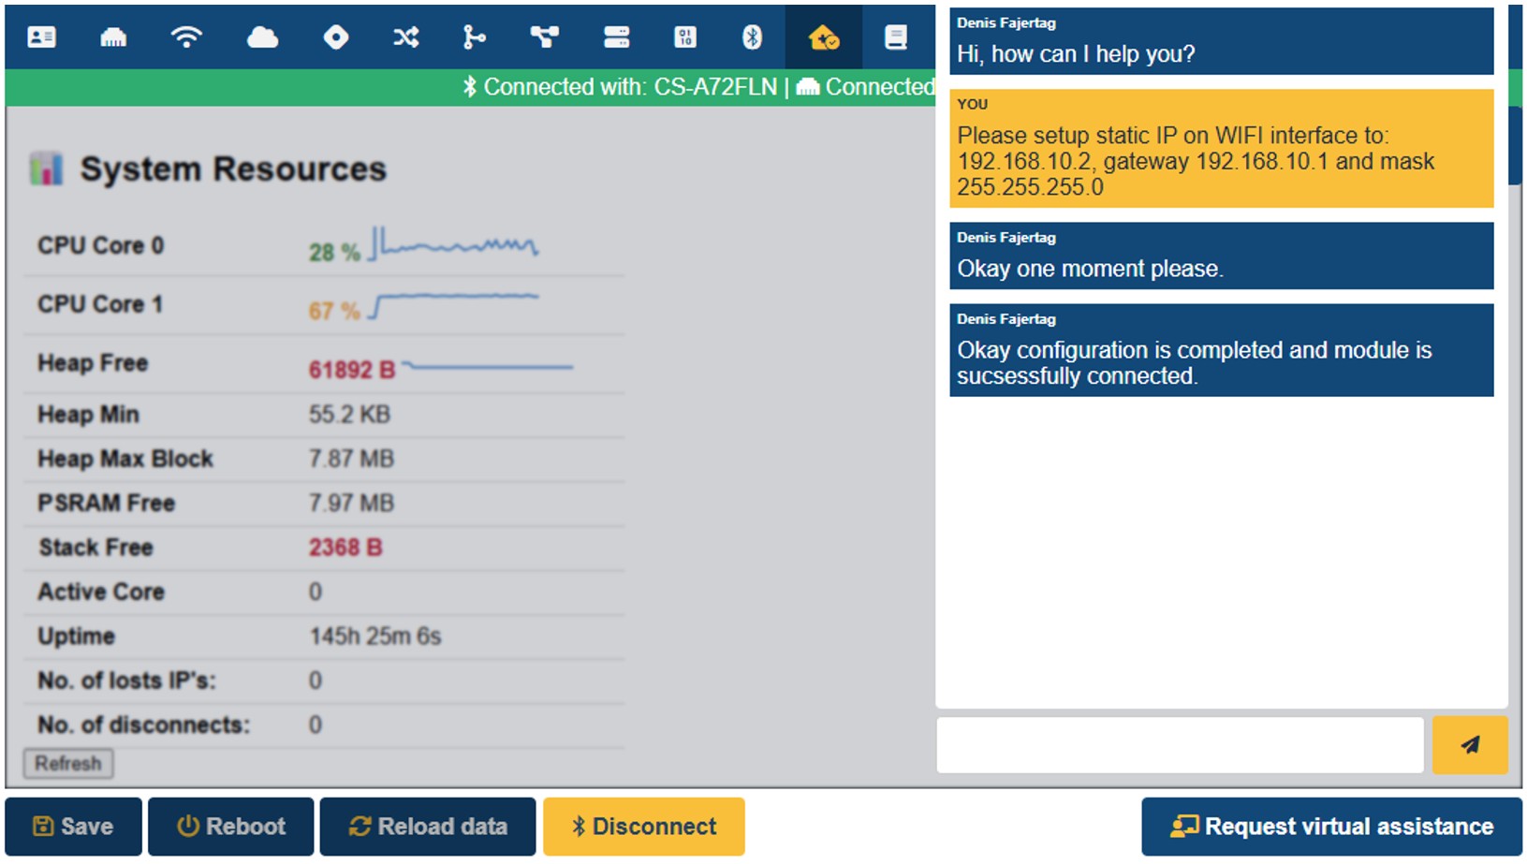Select the highlighted house status tab
1527x864 pixels.
[x=824, y=37]
